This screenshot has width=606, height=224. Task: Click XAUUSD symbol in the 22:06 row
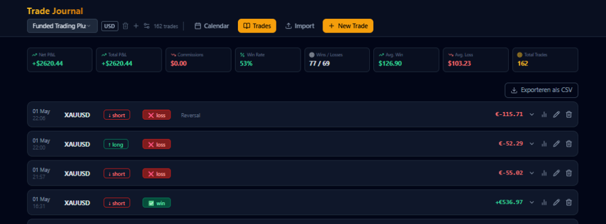(x=77, y=115)
